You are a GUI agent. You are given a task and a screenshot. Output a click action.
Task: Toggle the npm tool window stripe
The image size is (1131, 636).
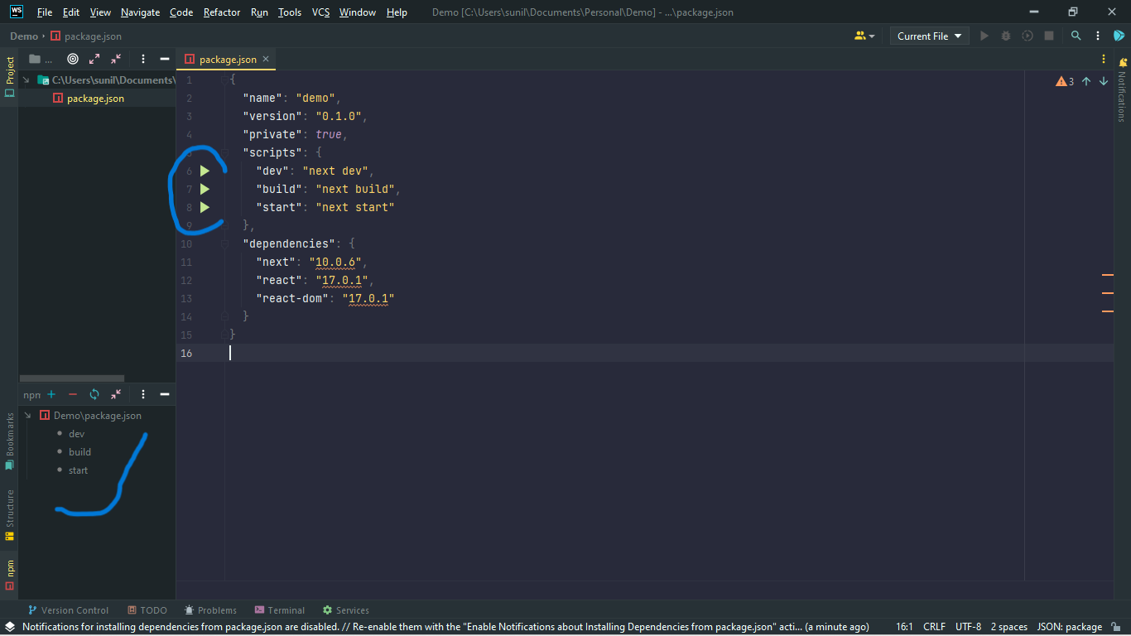click(x=9, y=573)
